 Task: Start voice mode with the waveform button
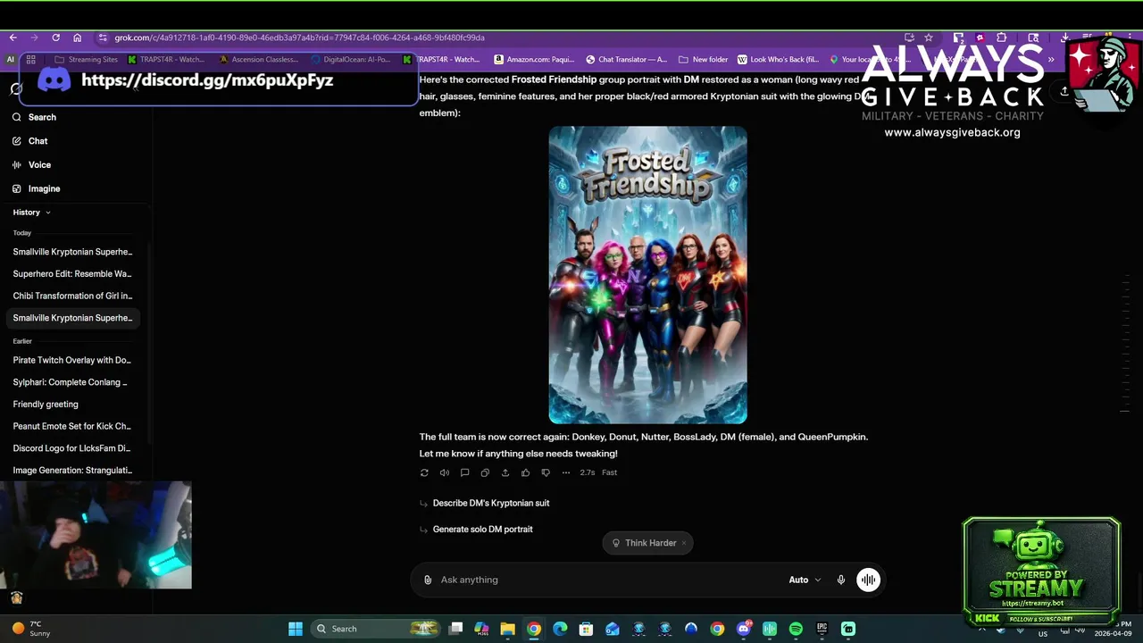click(868, 580)
